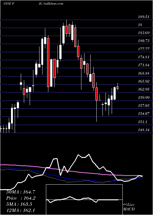153x215 pixels.
Task: Click the 157.03 price level label
Action: (144, 106)
